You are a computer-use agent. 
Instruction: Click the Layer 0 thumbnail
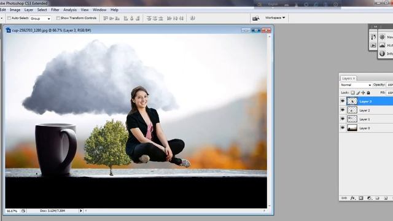[x=352, y=128]
